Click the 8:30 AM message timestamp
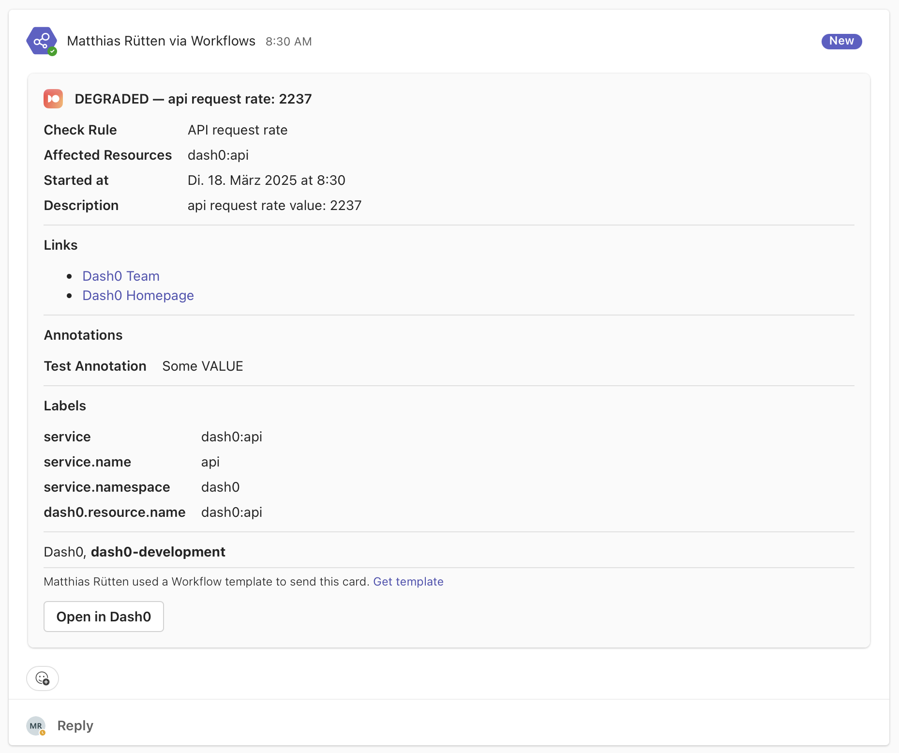Viewport: 899px width, 753px height. [288, 42]
